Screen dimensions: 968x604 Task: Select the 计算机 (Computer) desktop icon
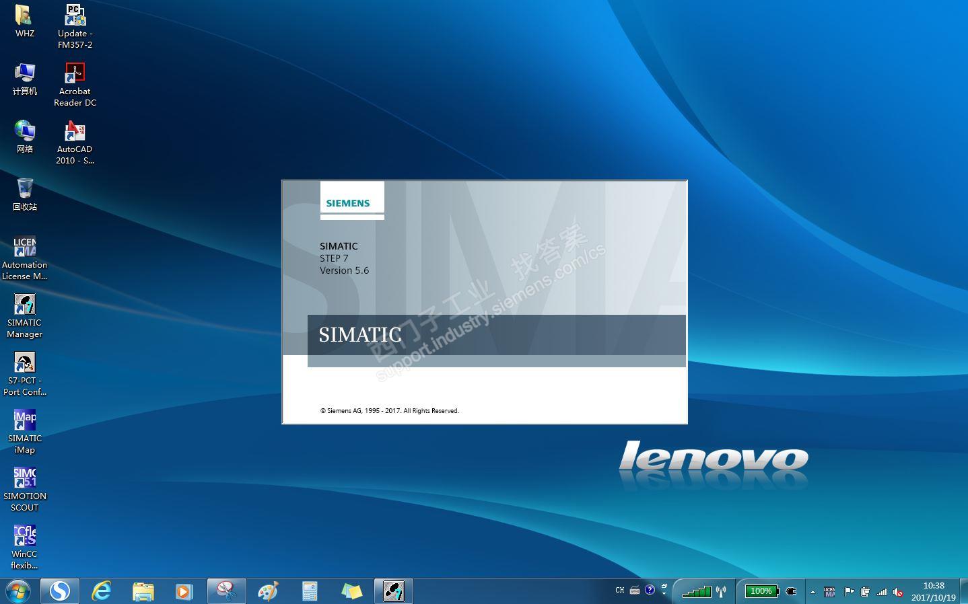(25, 79)
